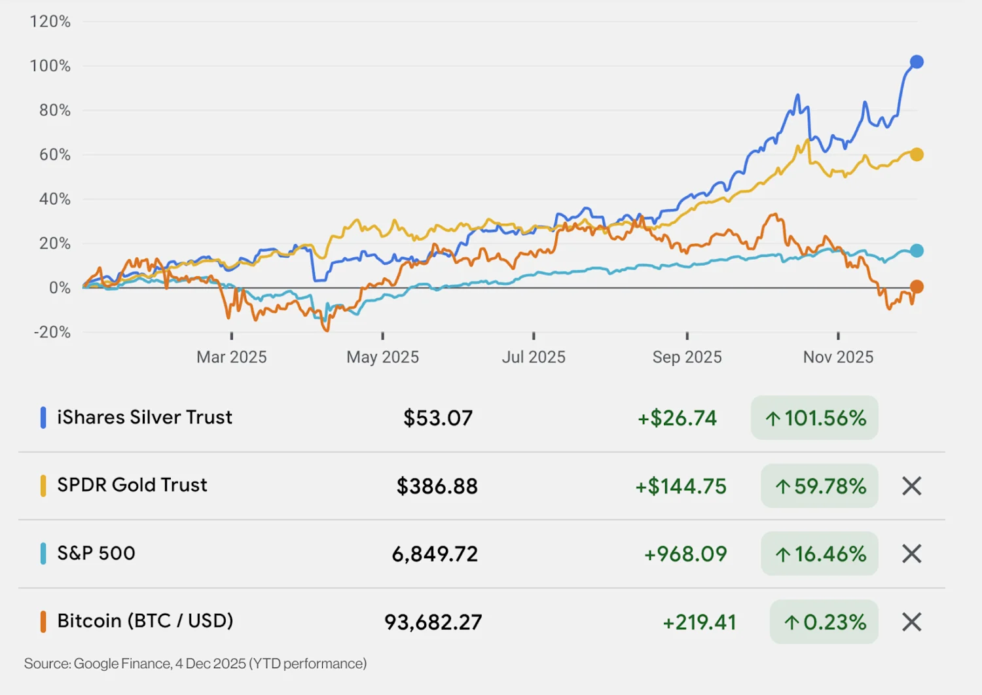
Task: Select the teal endpoint dot on the chart
Action: [916, 250]
